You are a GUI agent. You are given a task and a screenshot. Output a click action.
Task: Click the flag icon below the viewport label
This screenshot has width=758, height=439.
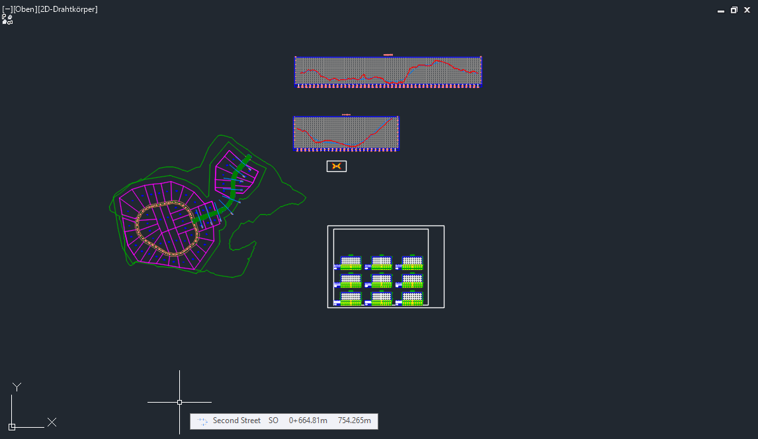point(4,16)
